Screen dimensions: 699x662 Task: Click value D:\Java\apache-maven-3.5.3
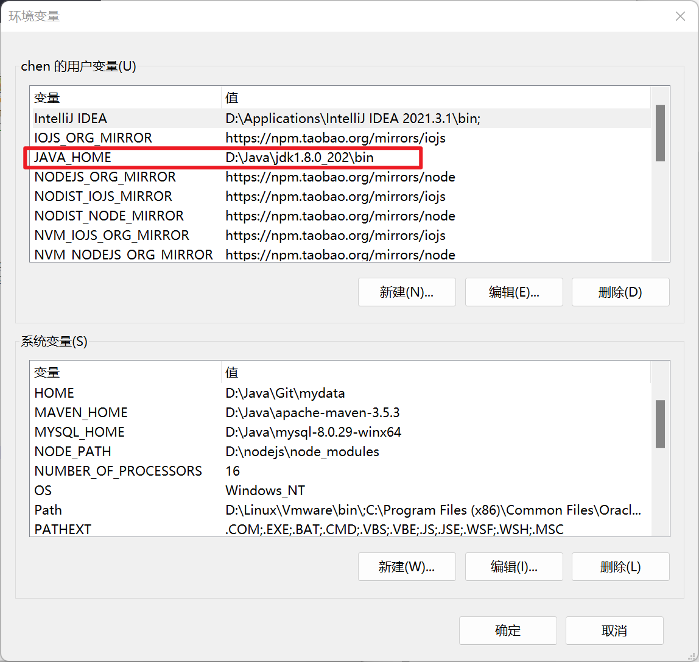[312, 413]
